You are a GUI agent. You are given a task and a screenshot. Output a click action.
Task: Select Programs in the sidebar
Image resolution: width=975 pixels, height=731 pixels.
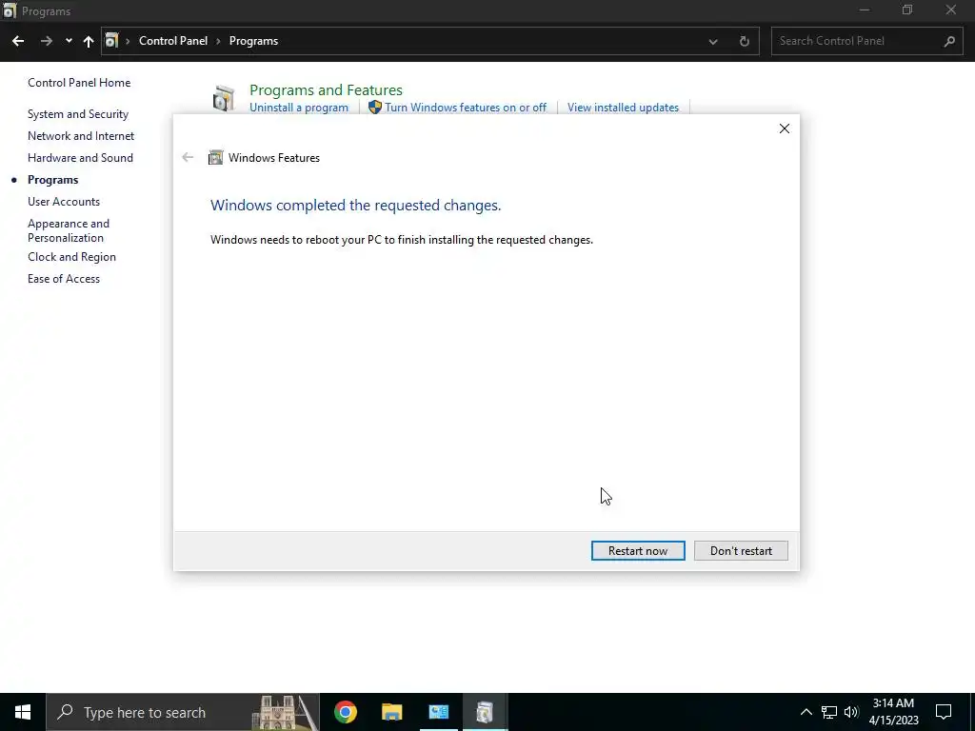point(53,180)
